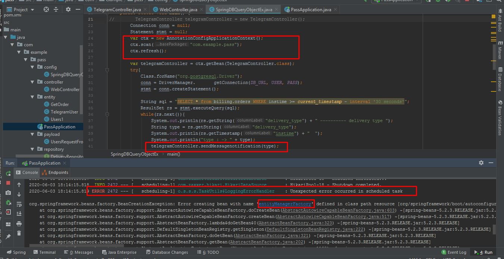Open the Event Log window
Image resolution: width=504 pixels, height=259 pixels.
(454, 252)
